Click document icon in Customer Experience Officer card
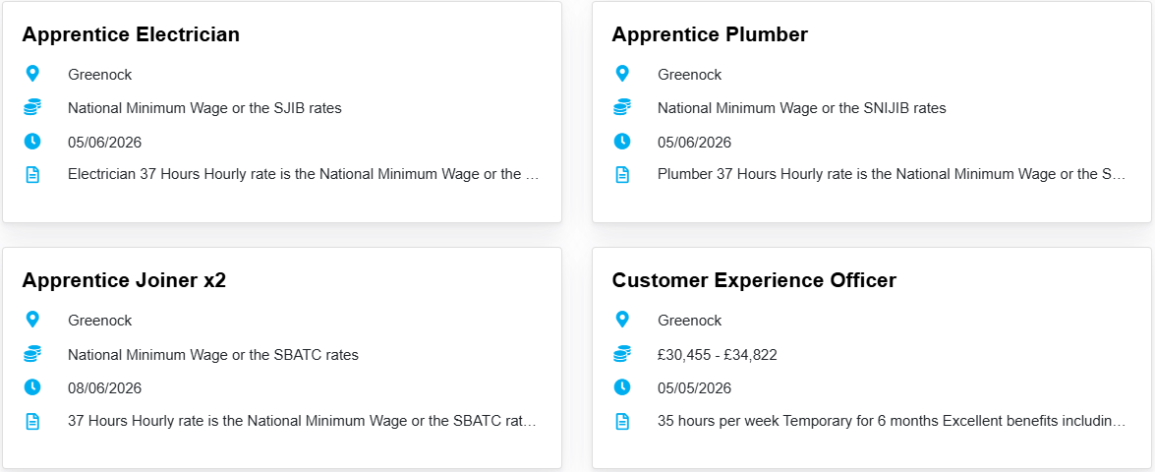1155x472 pixels. [622, 421]
